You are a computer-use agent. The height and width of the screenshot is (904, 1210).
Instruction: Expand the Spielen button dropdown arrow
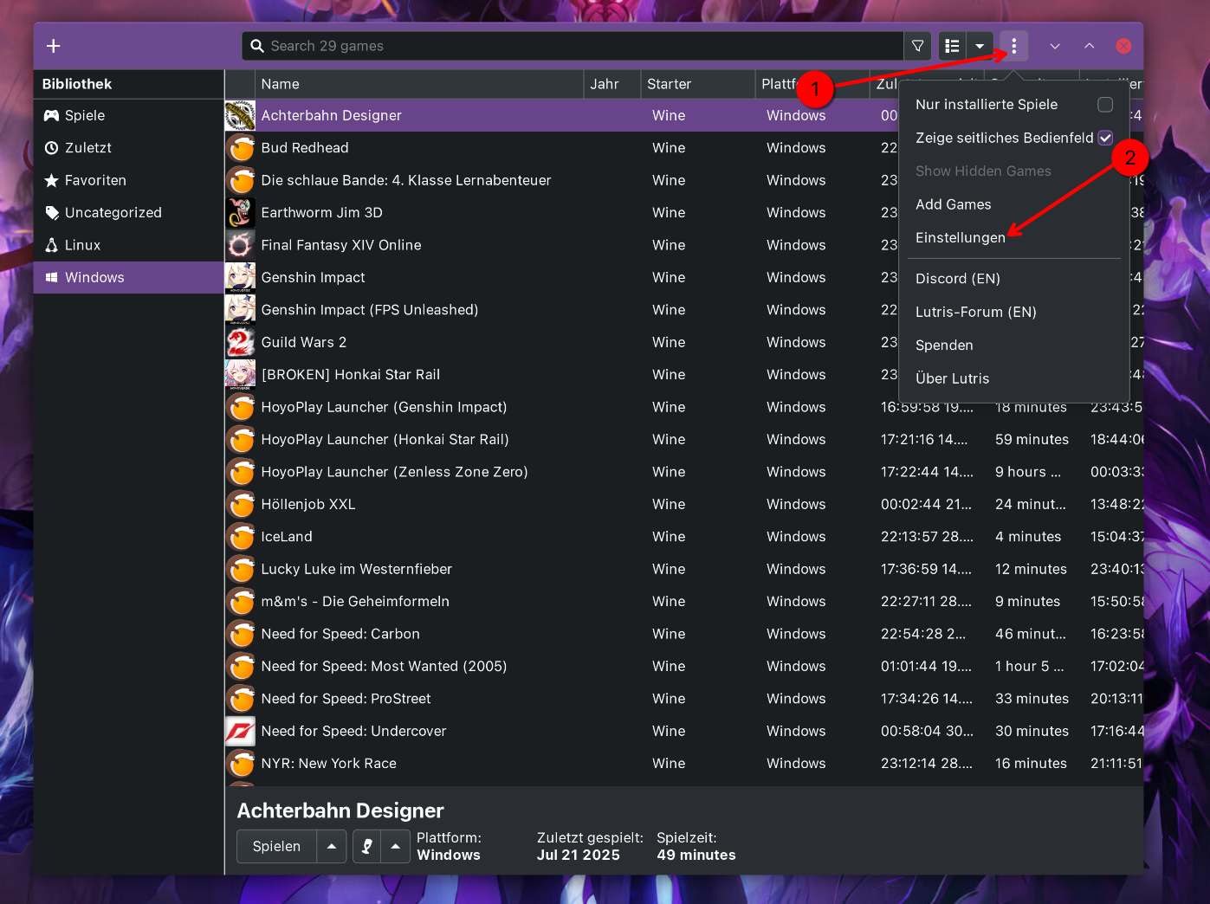click(x=332, y=846)
